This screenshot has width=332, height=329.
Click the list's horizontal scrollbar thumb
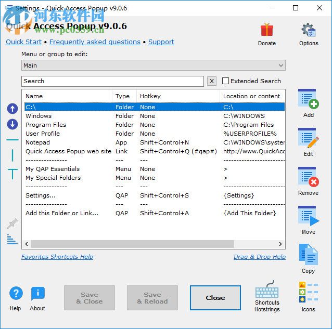click(x=133, y=244)
